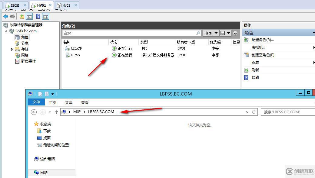Open the address bar history dropdown

click(247, 112)
